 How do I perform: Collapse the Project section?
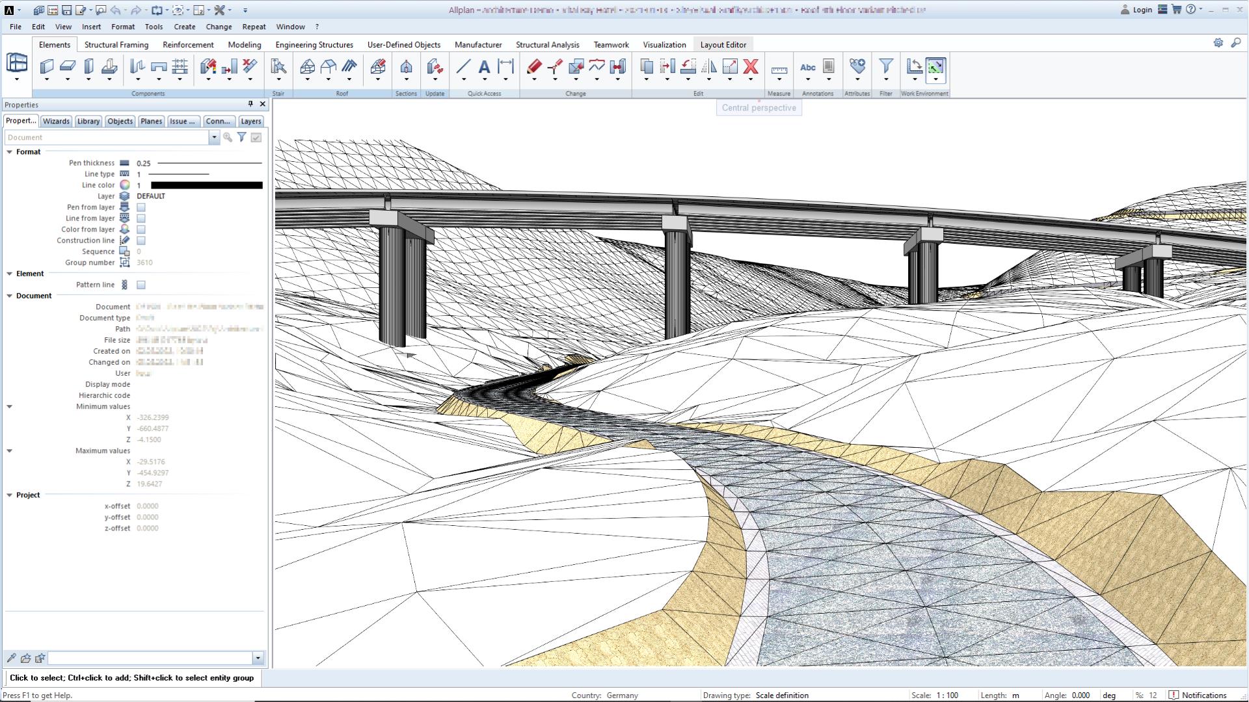(x=10, y=495)
